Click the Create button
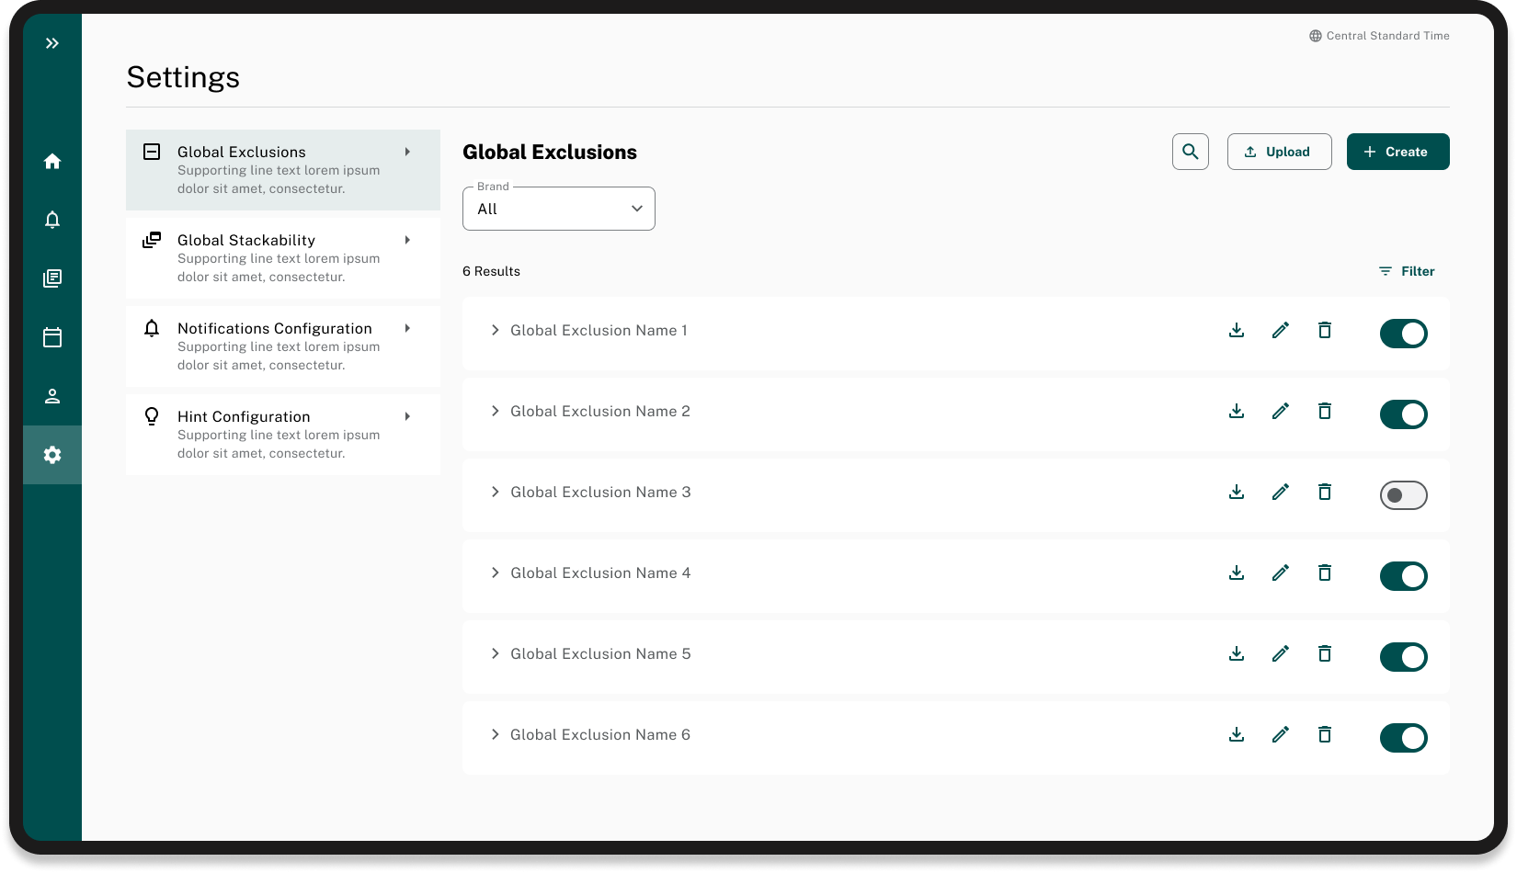This screenshot has width=1517, height=873. point(1397,152)
